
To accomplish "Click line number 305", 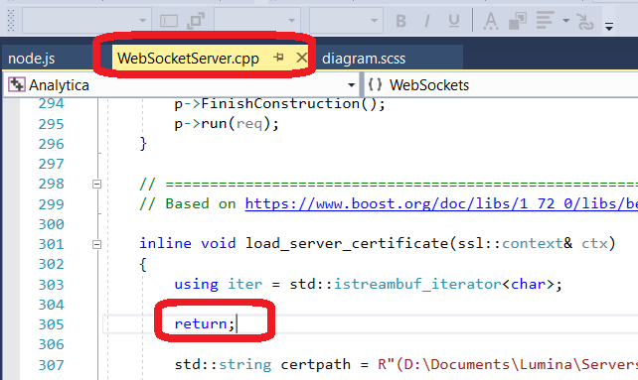I will coord(52,324).
